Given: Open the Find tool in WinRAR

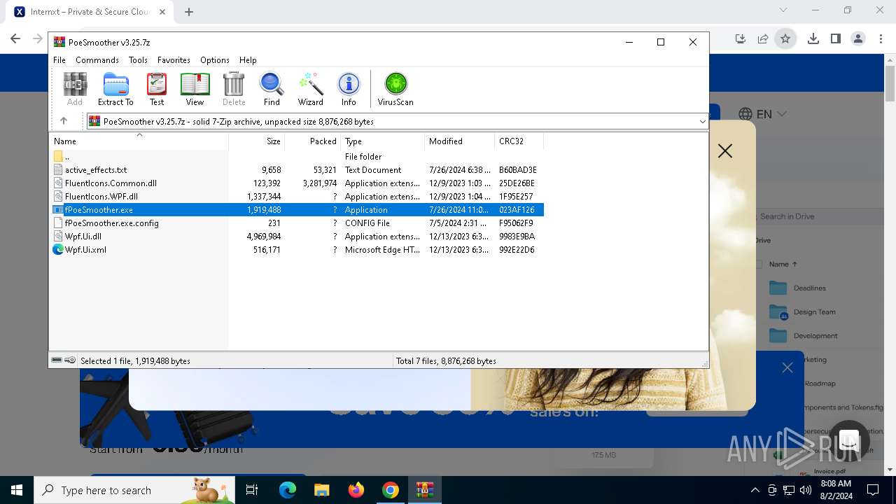Looking at the screenshot, I should point(272,89).
